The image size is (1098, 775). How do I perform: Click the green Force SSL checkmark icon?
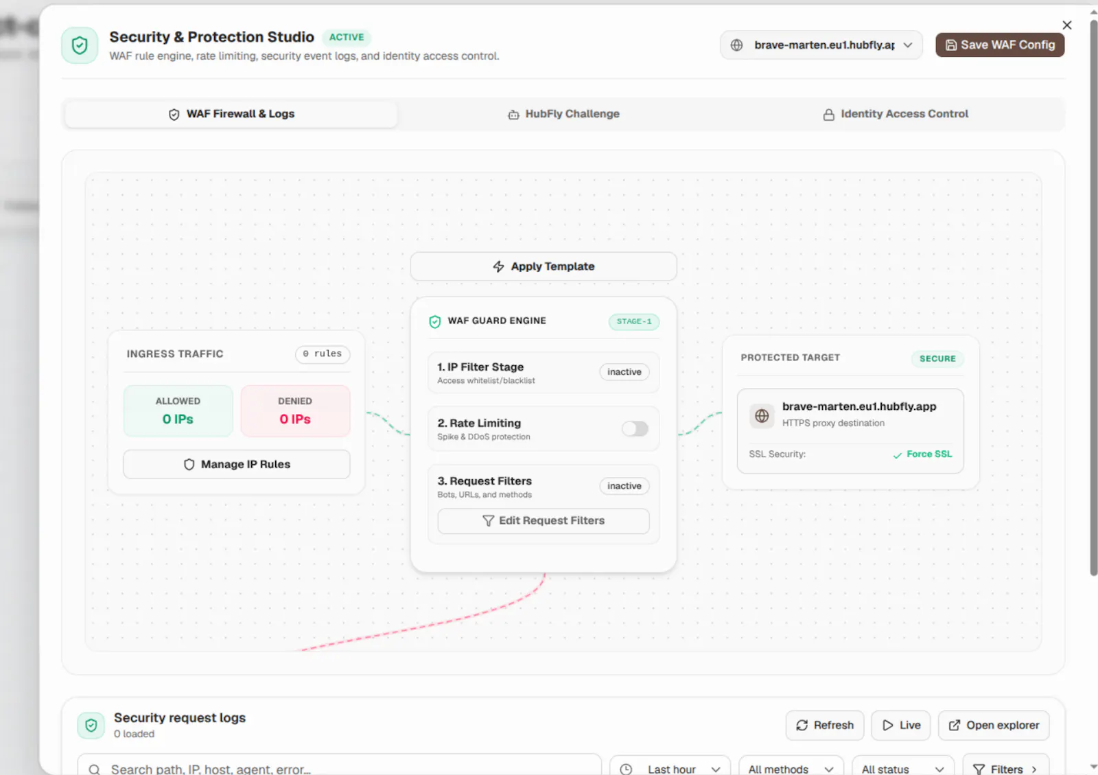tap(897, 455)
